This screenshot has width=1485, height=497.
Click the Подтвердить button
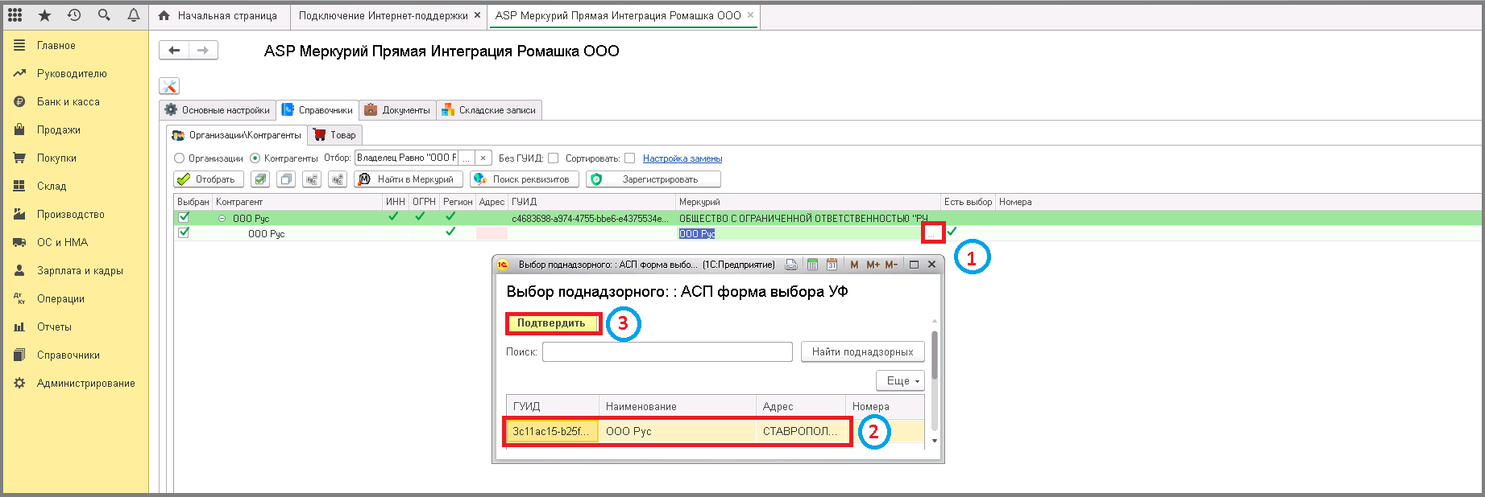pyautogui.click(x=552, y=323)
